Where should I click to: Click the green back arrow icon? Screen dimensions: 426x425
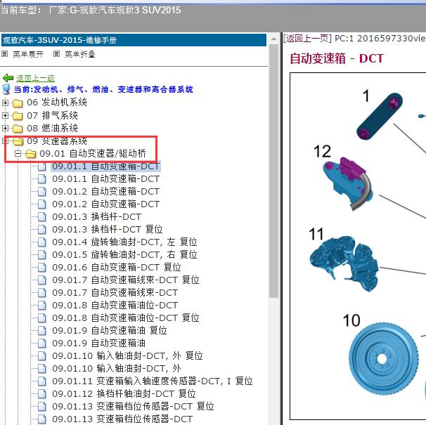(8, 78)
